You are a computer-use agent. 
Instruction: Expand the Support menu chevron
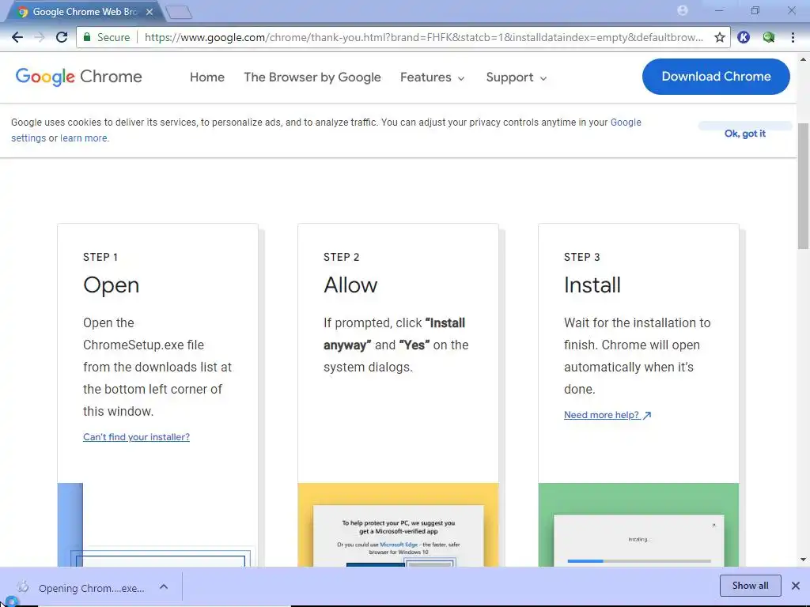click(x=543, y=78)
